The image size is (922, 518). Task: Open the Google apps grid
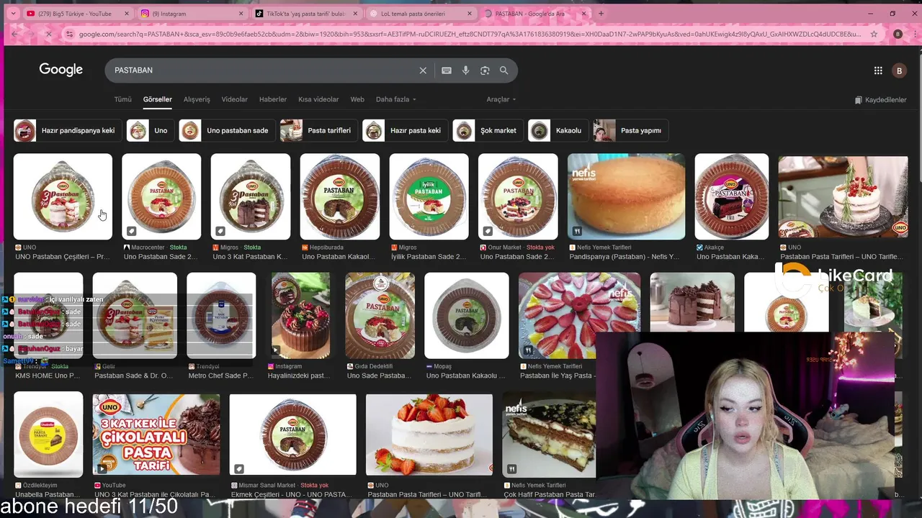coord(878,71)
